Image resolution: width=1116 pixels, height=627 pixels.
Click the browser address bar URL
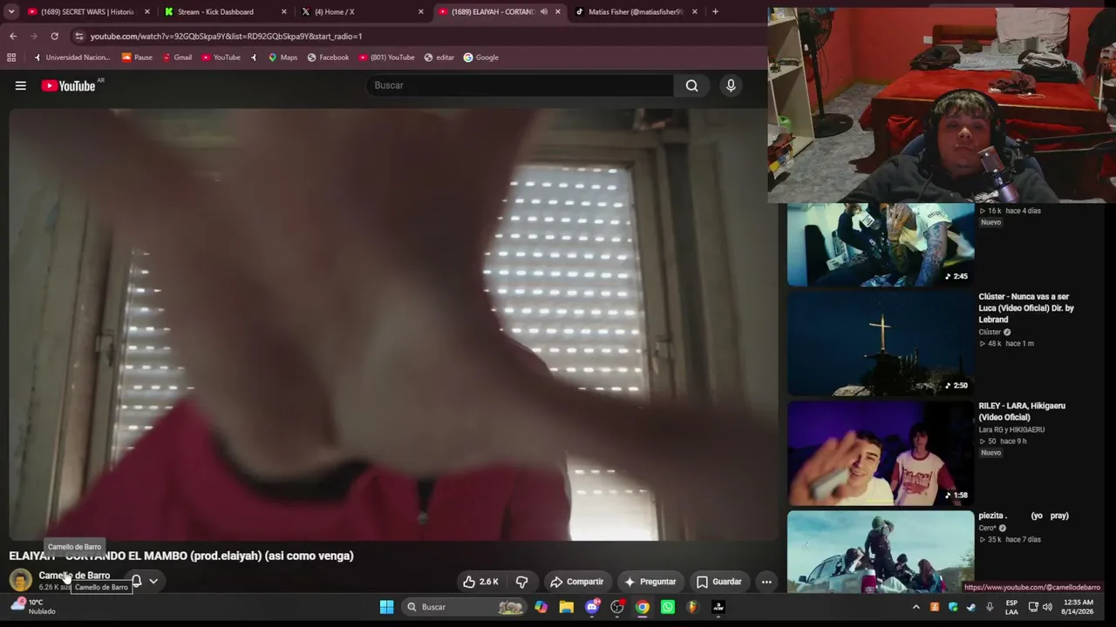click(226, 37)
